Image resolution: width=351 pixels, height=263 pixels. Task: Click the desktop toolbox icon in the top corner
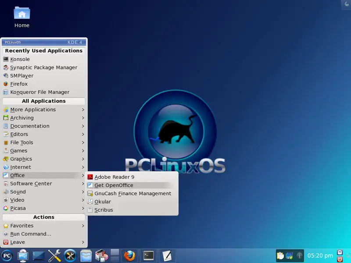[347, 4]
